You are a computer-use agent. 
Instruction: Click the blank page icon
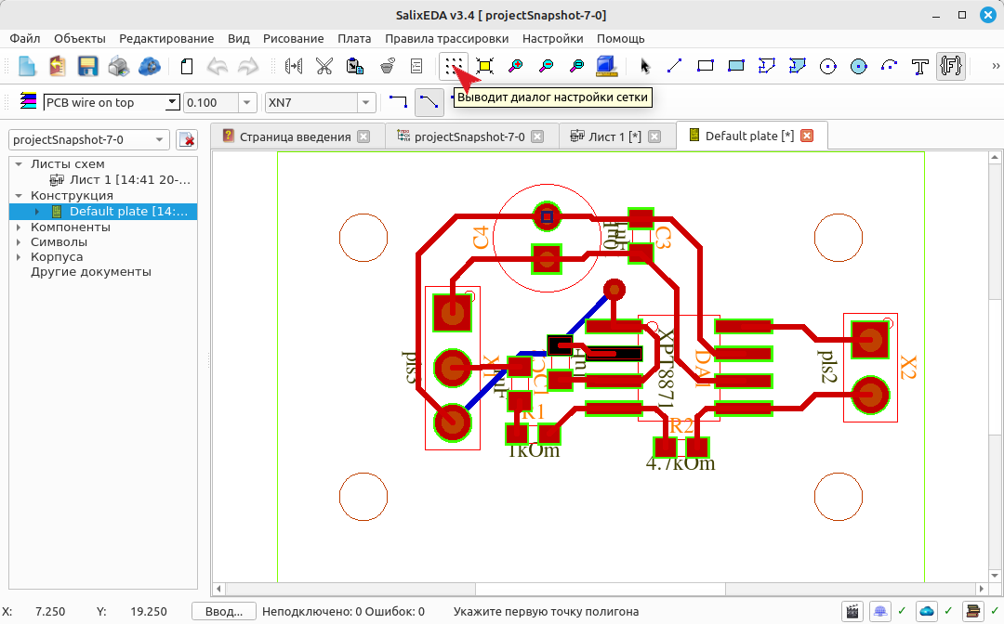point(186,66)
